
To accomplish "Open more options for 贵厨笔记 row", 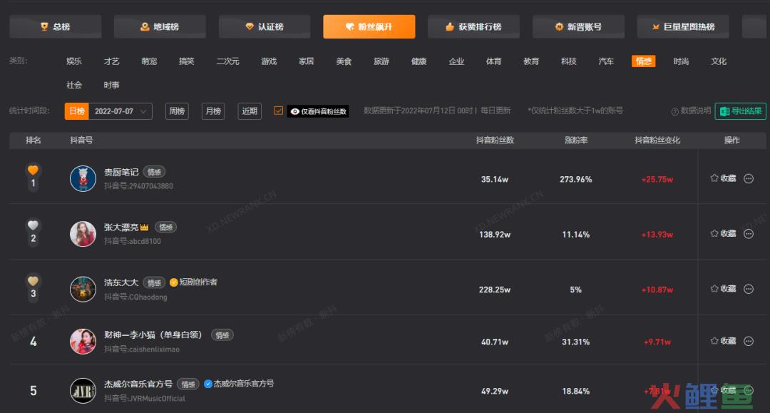I will (749, 179).
